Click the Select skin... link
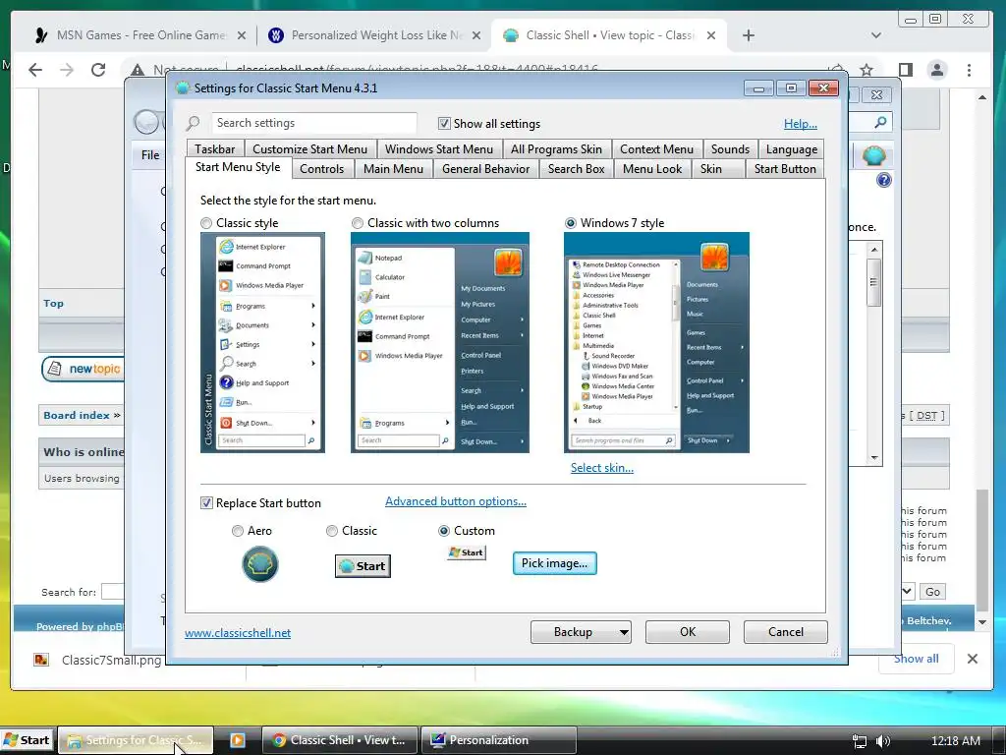1006x755 pixels. point(602,468)
